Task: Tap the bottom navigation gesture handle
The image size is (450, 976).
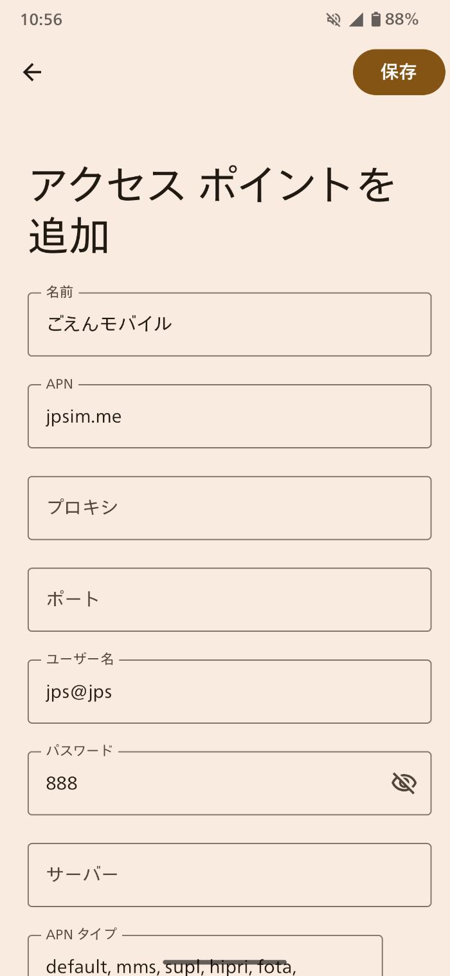Action: coord(224,962)
